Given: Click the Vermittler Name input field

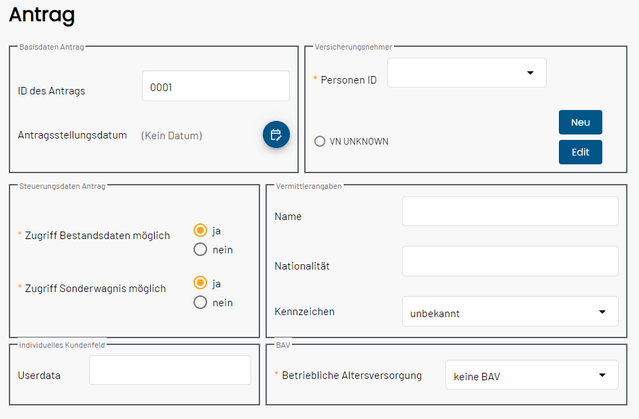Looking at the screenshot, I should click(510, 212).
